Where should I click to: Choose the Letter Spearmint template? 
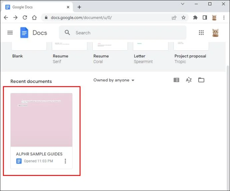coord(150,46)
